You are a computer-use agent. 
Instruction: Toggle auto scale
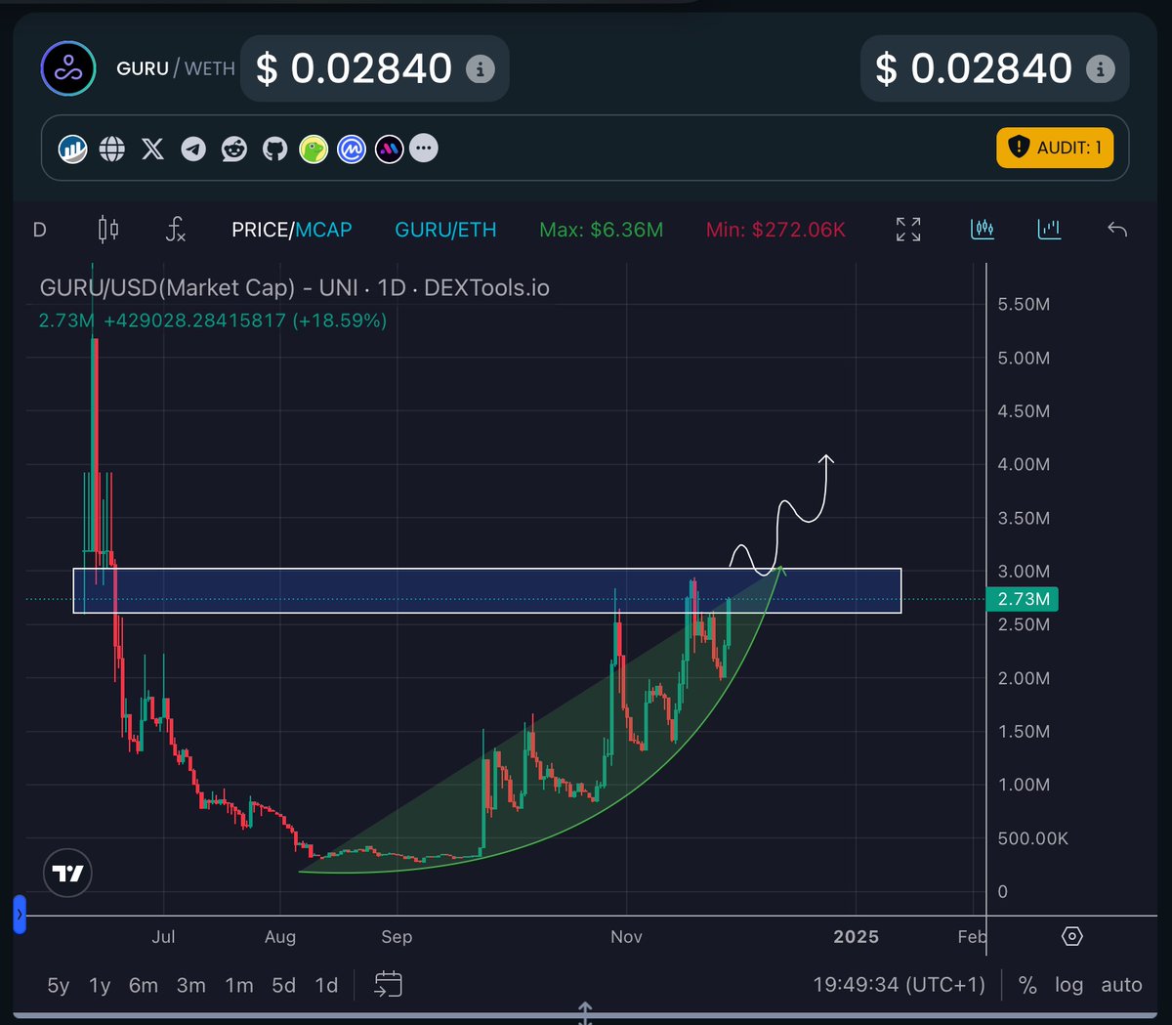1121,985
